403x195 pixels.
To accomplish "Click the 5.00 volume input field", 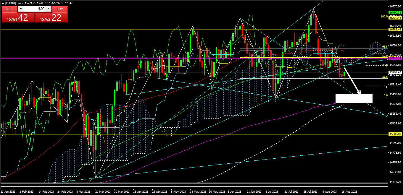I will coord(35,9).
